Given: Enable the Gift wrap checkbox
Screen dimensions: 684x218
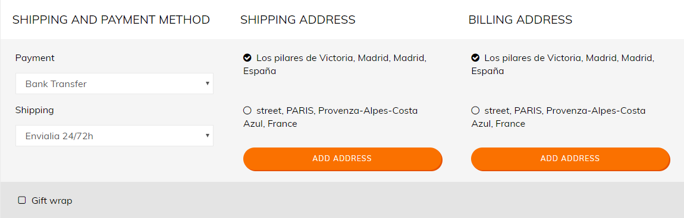Looking at the screenshot, I should (x=22, y=200).
